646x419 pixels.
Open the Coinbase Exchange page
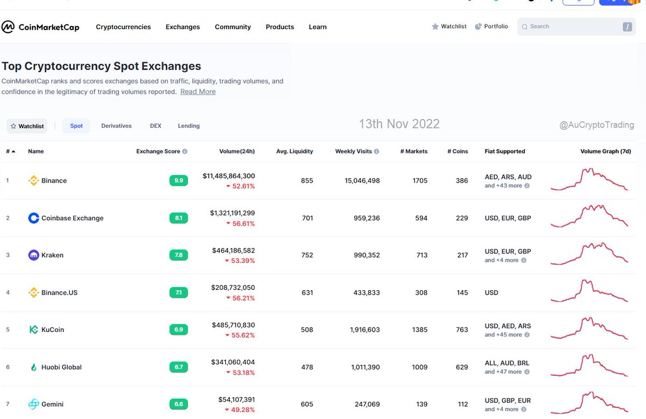[72, 218]
